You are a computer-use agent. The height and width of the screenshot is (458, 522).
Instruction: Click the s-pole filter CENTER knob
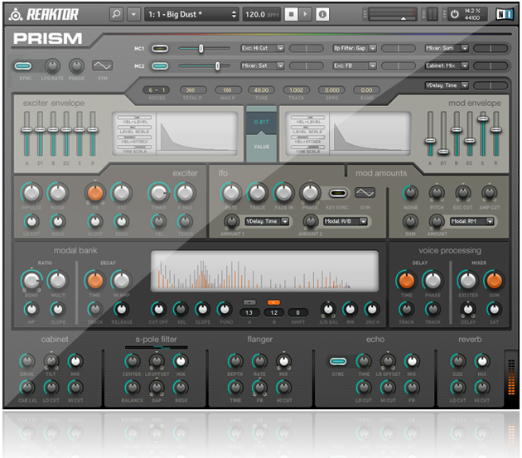[x=133, y=361]
